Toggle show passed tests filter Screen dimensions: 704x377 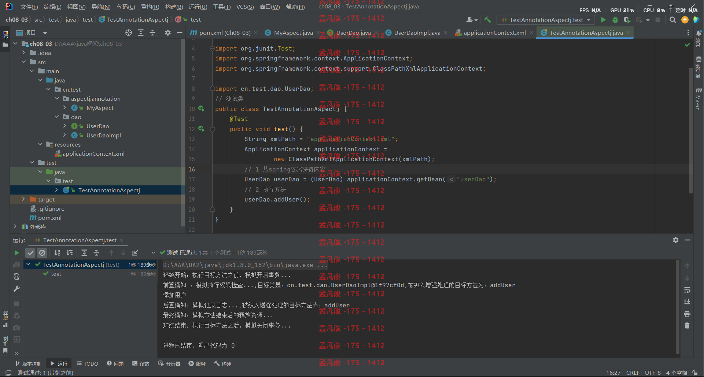30,253
